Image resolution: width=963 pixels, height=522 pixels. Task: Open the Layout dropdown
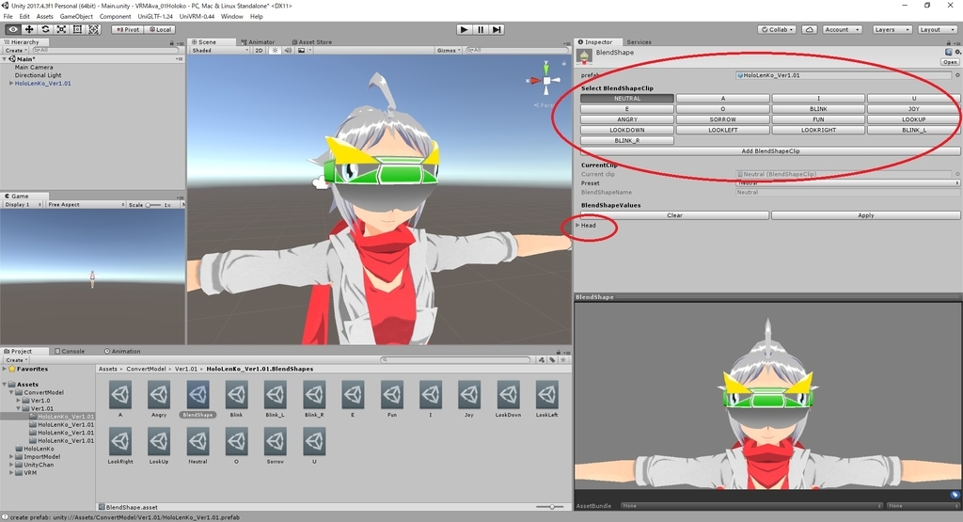(x=936, y=29)
